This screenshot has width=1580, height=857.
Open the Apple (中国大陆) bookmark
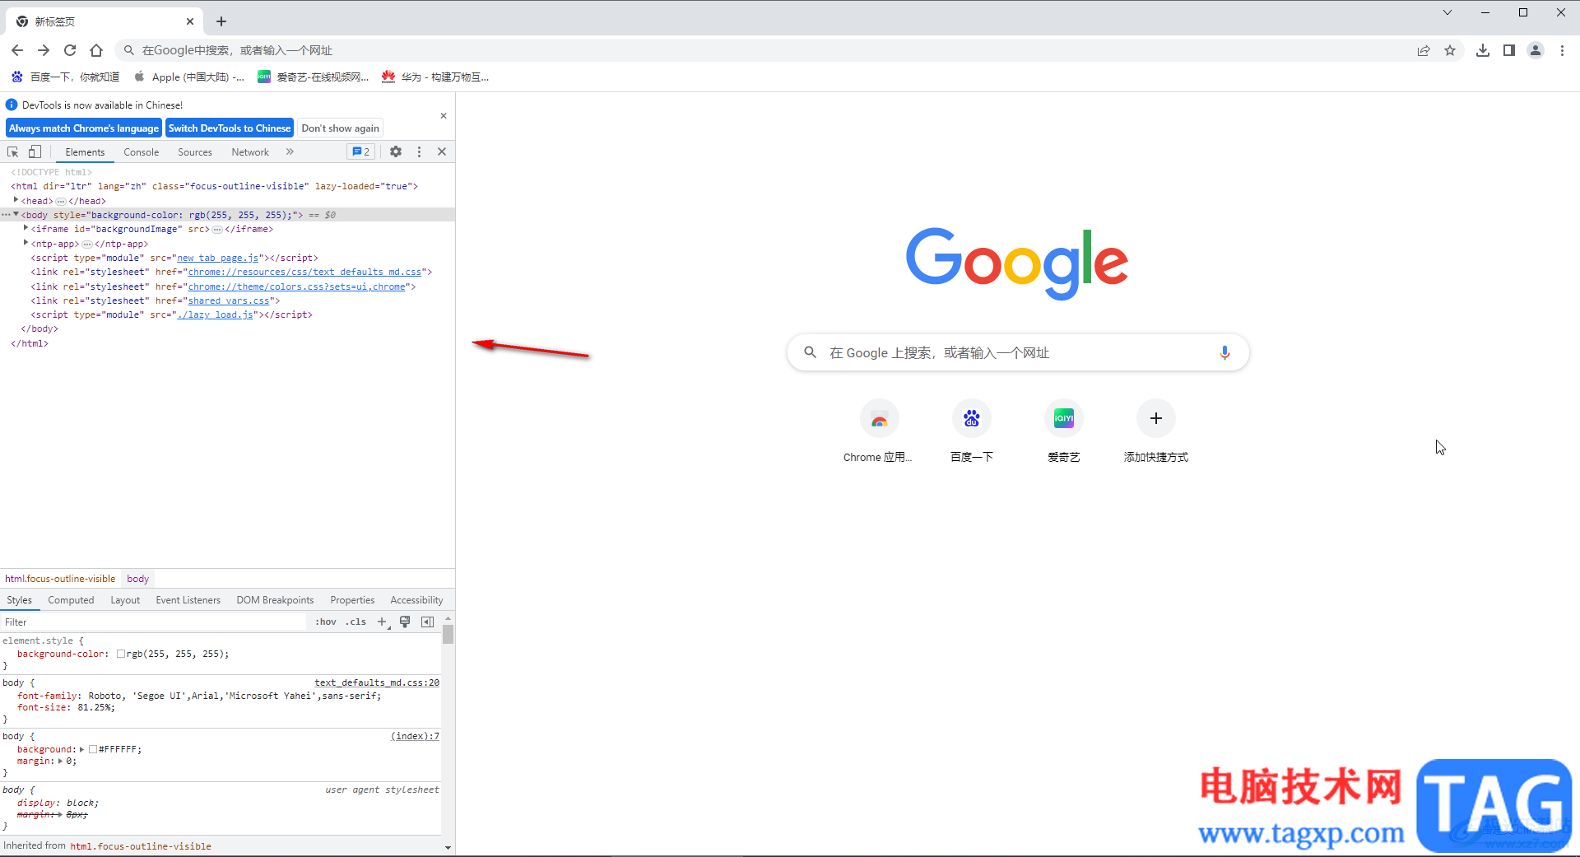(x=190, y=77)
